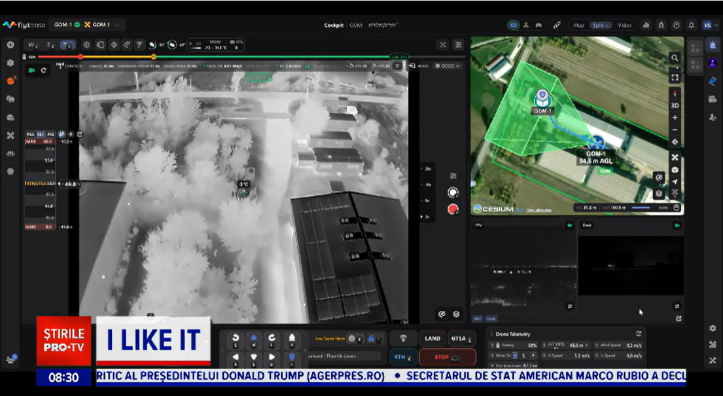
Task: Select keyboard control mode icon
Action: (x=513, y=26)
